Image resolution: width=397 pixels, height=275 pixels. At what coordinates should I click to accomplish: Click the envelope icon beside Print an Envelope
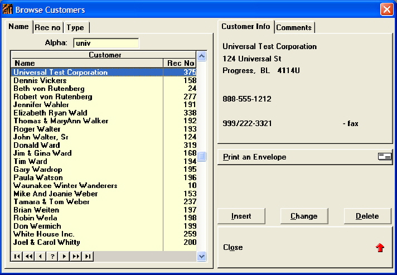click(384, 157)
